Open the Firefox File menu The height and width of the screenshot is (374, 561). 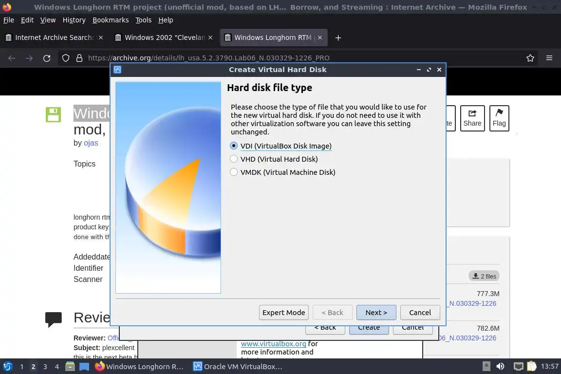[x=9, y=20]
